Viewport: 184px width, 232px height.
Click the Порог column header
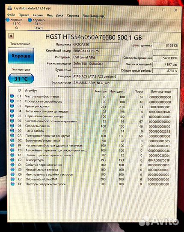139,92
